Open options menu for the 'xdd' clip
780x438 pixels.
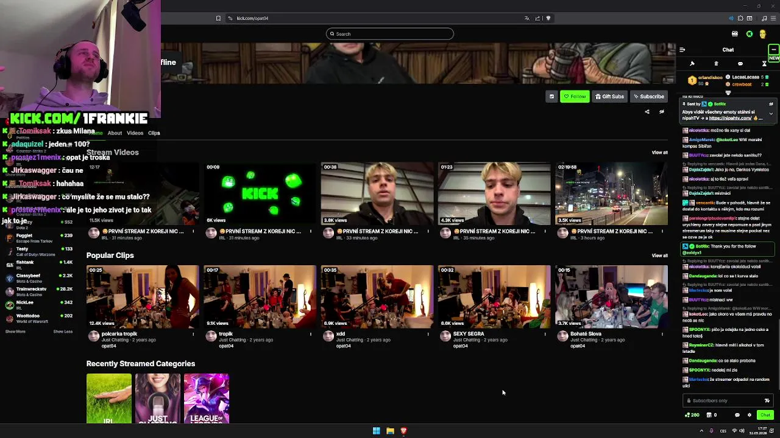[428, 334]
